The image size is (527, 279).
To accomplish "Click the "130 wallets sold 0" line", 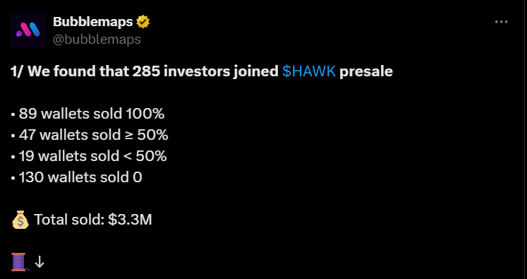I will coord(77,177).
